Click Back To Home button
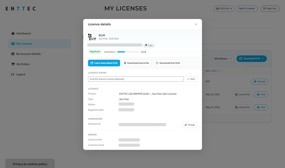This screenshot has height=168, width=285. (247, 9)
